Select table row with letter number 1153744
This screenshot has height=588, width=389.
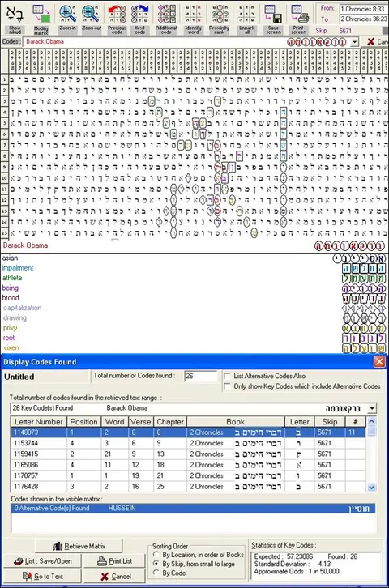click(x=188, y=443)
